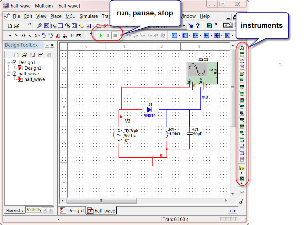The image size is (308, 225).
Task: Open the File menu
Action: pyautogui.click(x=16, y=16)
